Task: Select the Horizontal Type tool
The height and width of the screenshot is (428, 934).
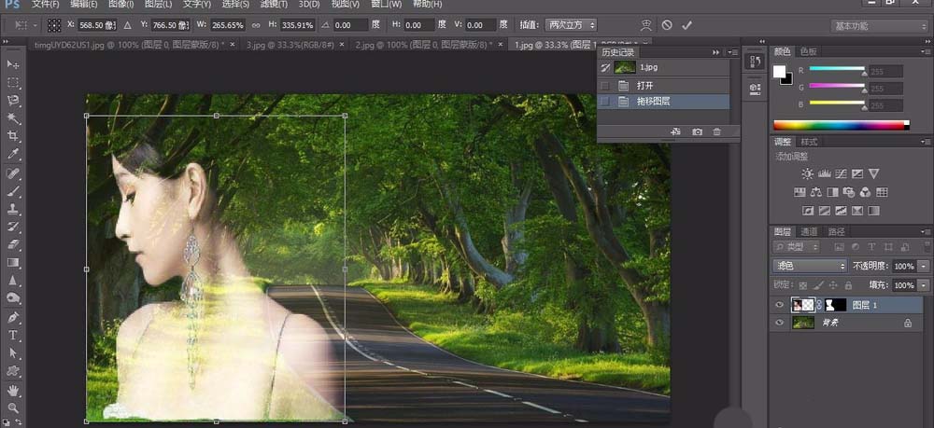Action: (13, 336)
